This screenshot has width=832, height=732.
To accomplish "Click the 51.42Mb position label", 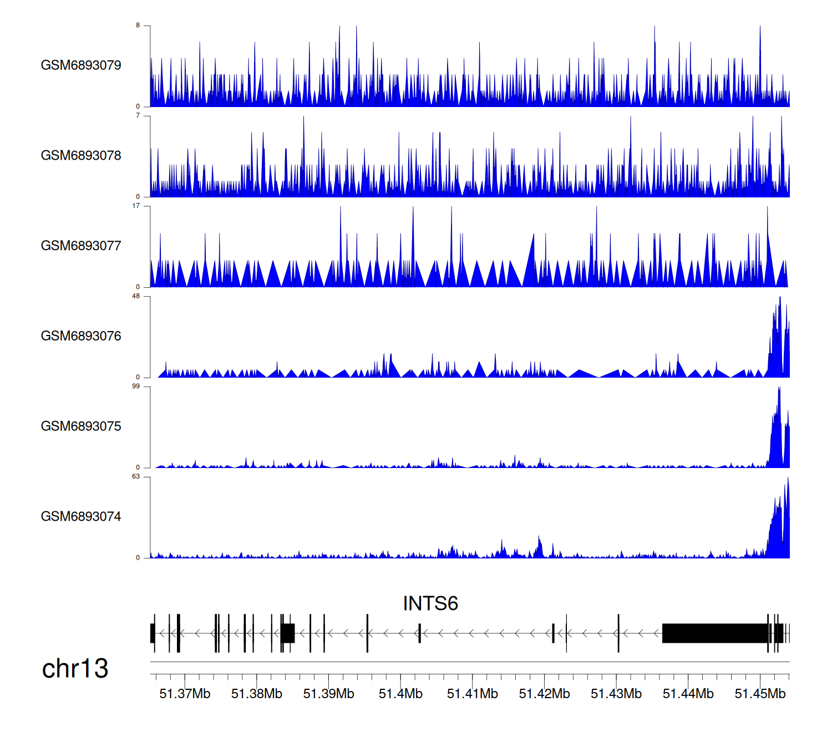I will [544, 694].
